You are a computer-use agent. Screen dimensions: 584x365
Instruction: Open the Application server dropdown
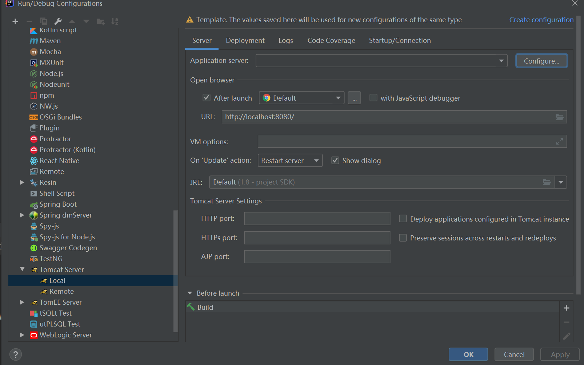[381, 61]
